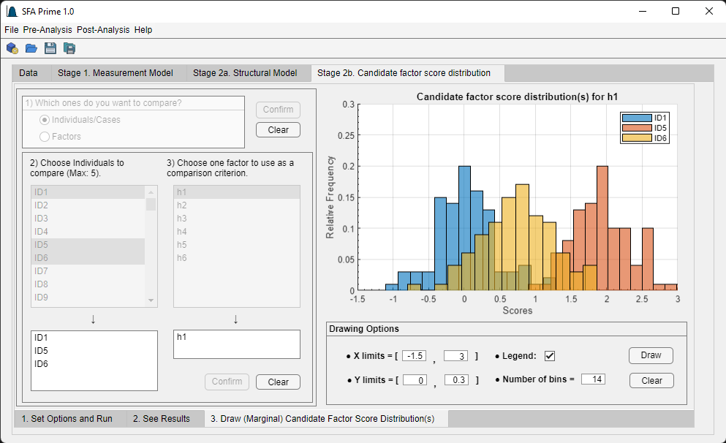Select factor h5 in the factor list
Image resolution: width=726 pixels, height=443 pixels.
pos(237,245)
